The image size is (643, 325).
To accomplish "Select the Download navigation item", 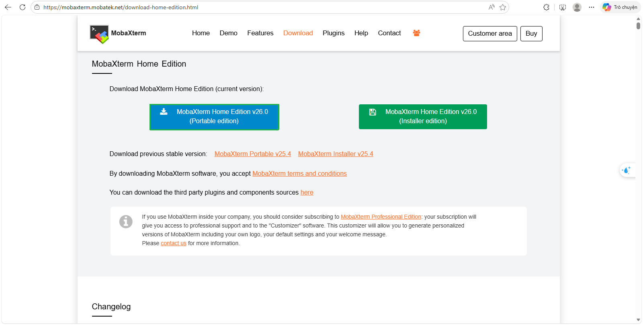I will pyautogui.click(x=298, y=33).
